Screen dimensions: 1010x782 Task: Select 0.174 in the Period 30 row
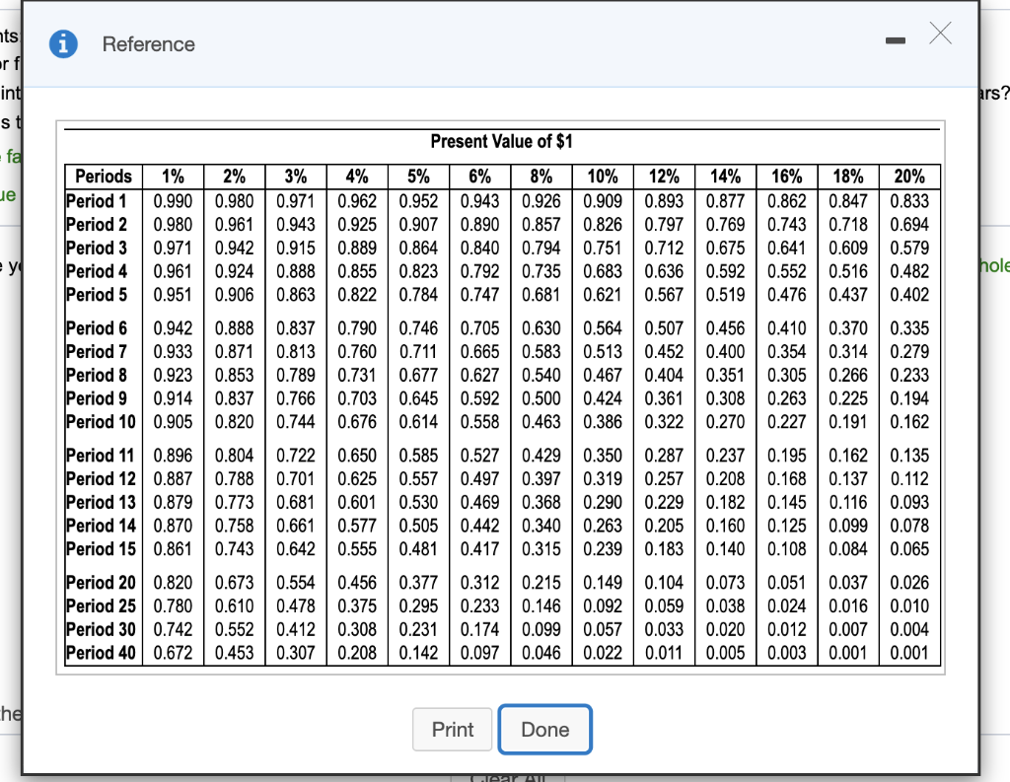(480, 629)
